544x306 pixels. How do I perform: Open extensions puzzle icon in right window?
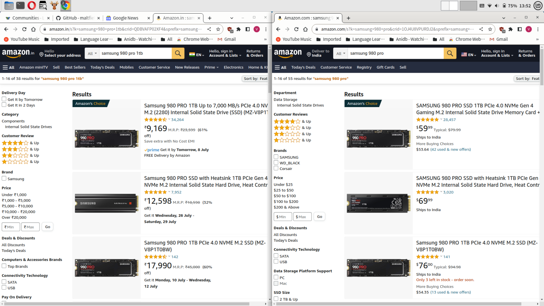point(511,29)
